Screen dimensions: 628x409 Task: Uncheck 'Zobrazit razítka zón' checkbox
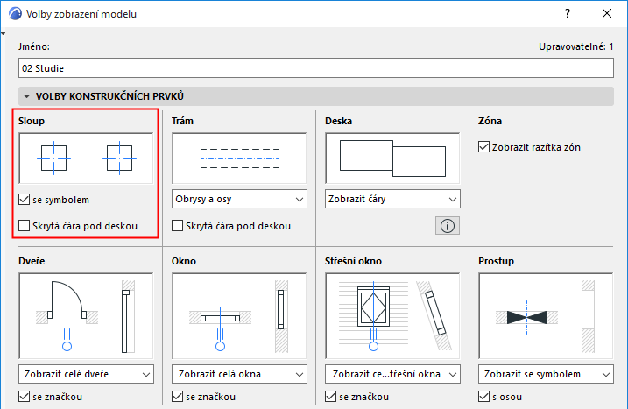(484, 147)
